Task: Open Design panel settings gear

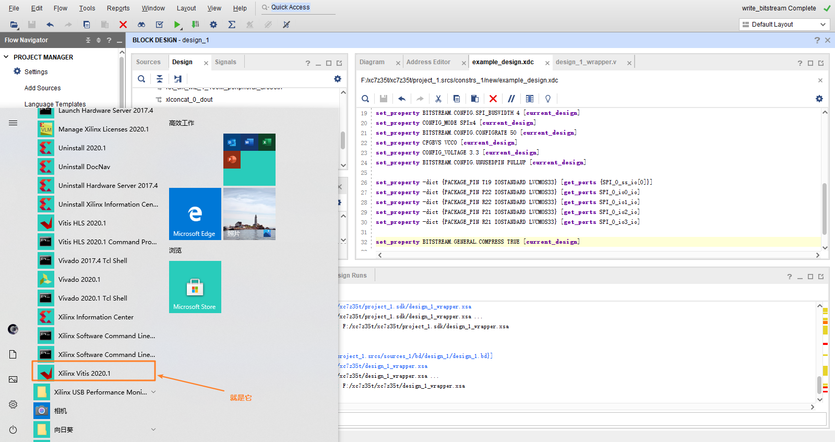Action: [338, 79]
